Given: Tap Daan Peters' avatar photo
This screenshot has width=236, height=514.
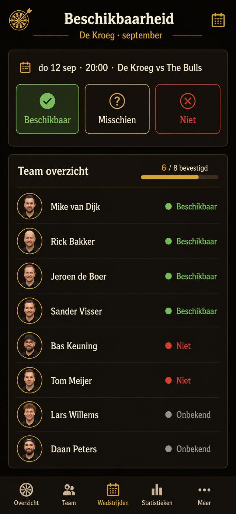Looking at the screenshot, I should [x=29, y=449].
